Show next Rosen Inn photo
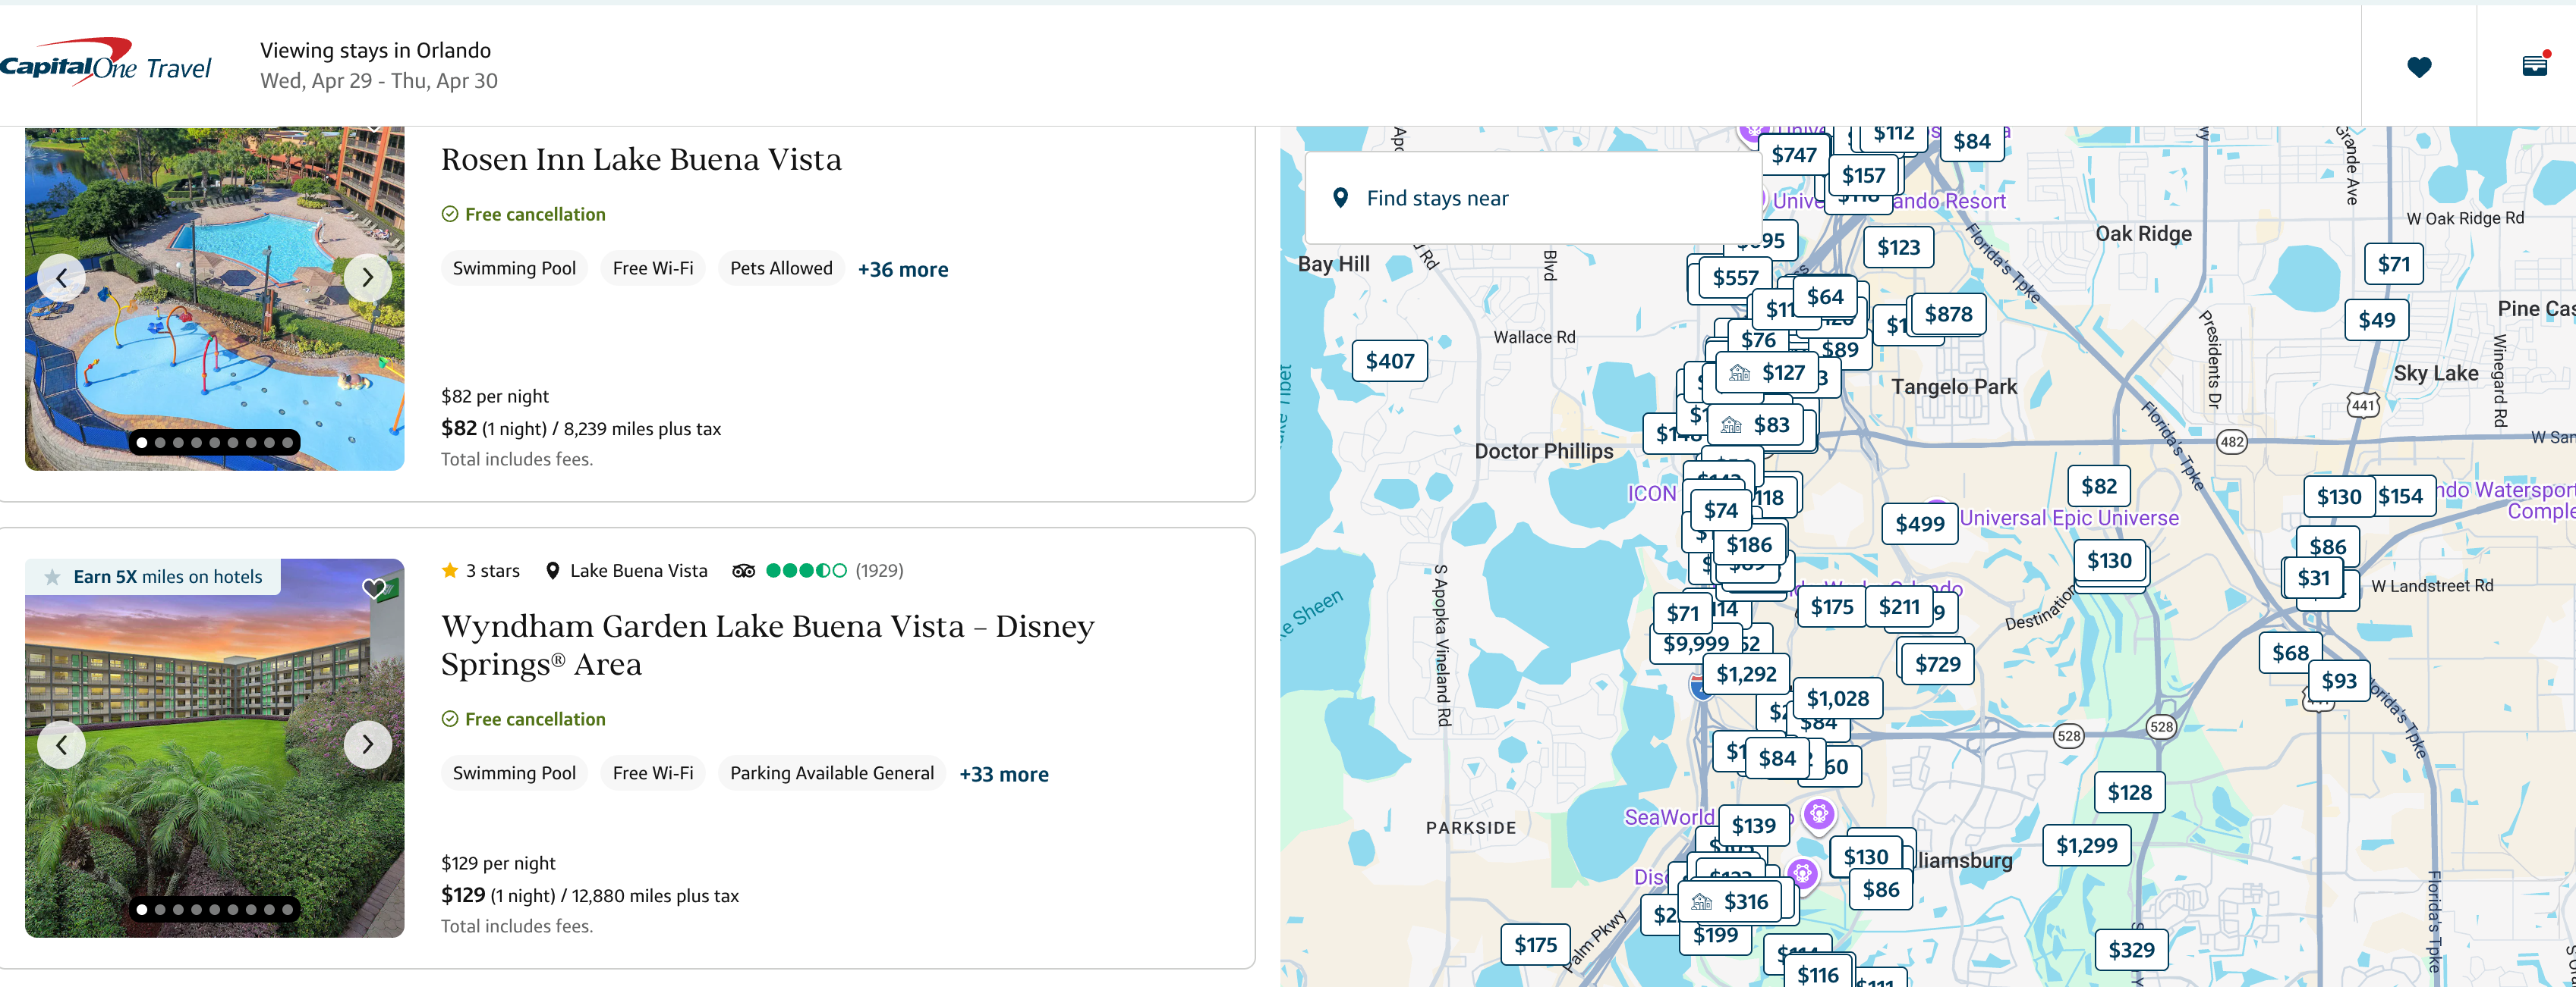Image resolution: width=2576 pixels, height=987 pixels. point(367,277)
